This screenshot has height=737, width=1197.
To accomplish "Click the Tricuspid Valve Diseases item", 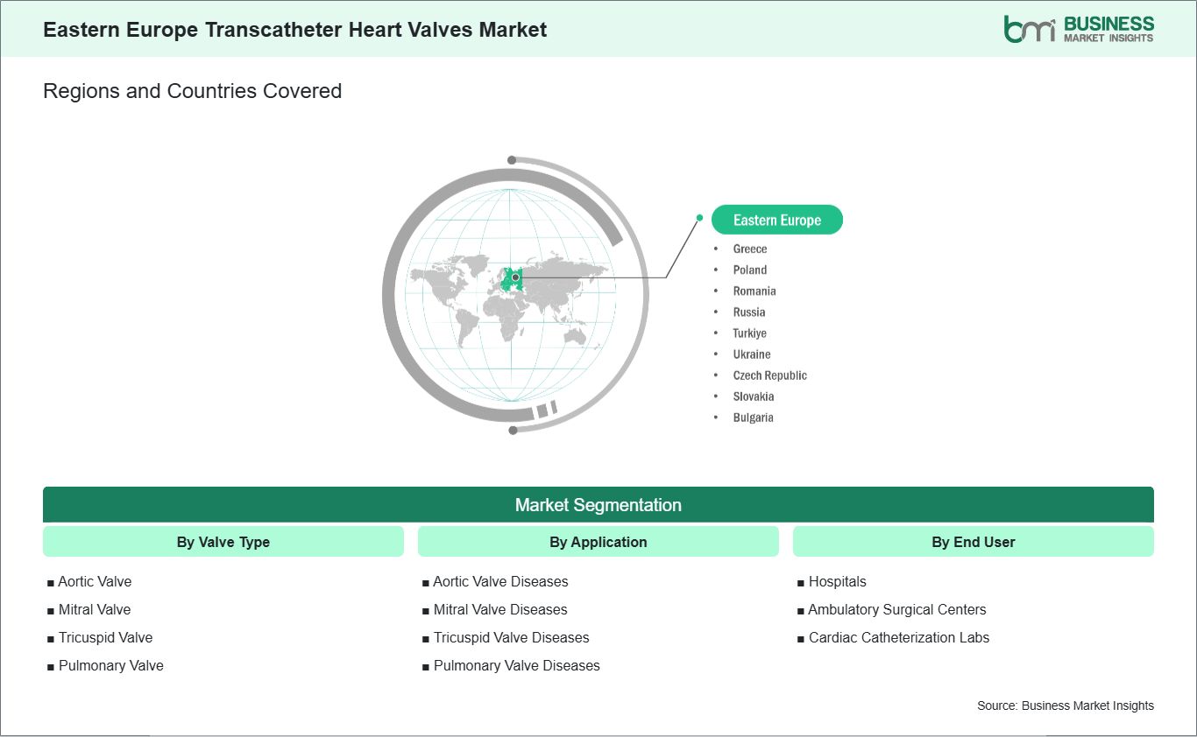I will tap(511, 637).
